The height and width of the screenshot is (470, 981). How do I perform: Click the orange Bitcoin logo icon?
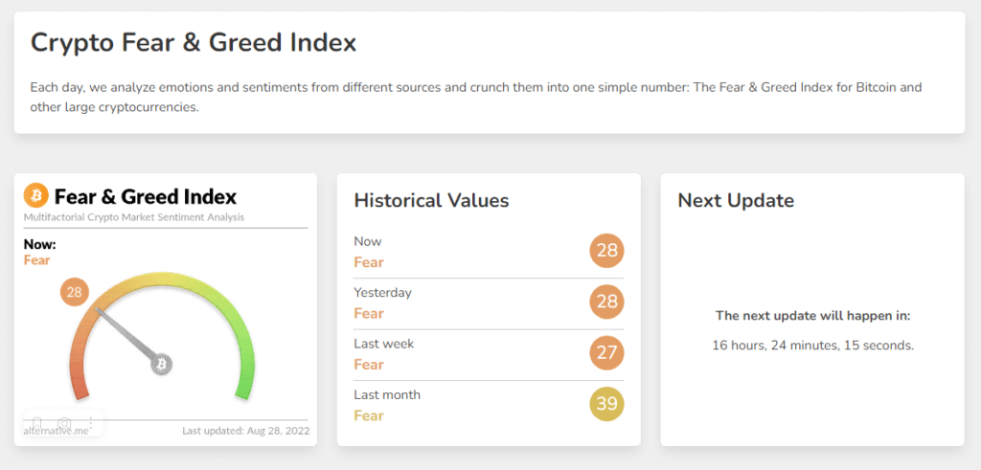pyautogui.click(x=36, y=196)
